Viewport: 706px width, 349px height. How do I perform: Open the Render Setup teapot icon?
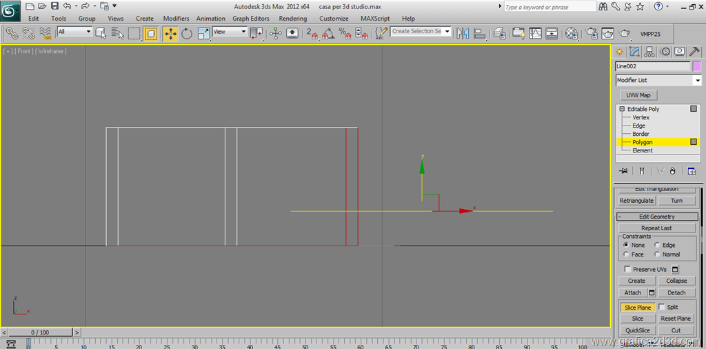click(x=592, y=33)
